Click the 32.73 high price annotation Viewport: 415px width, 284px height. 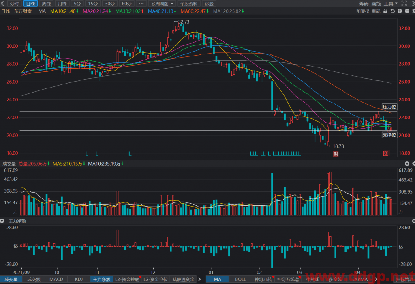(x=184, y=22)
